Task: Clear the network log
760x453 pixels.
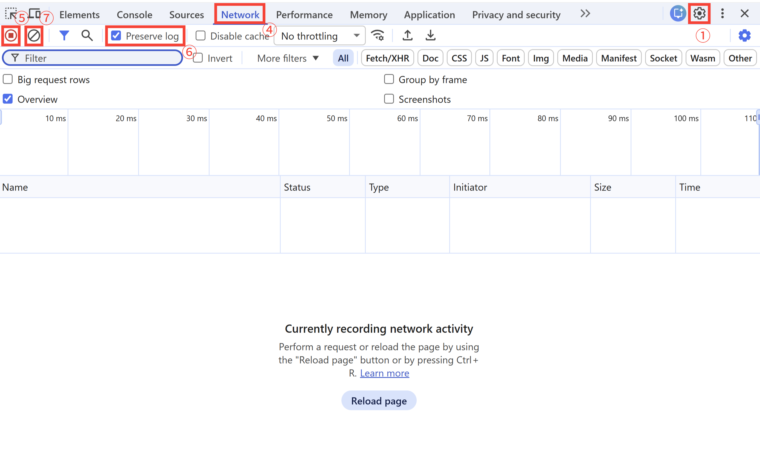Action: (34, 36)
